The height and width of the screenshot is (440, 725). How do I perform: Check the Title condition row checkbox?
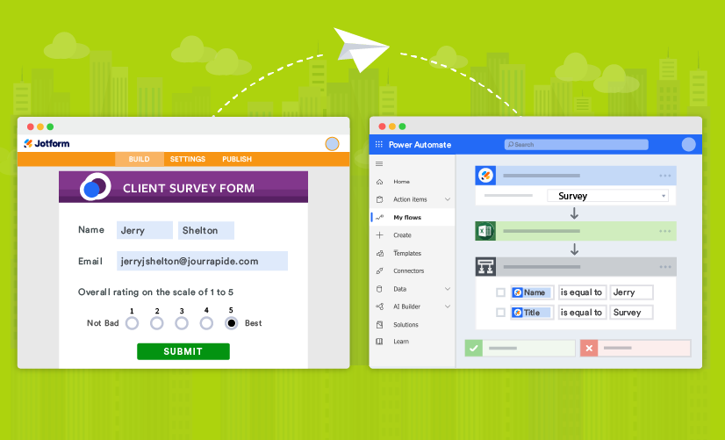(500, 313)
